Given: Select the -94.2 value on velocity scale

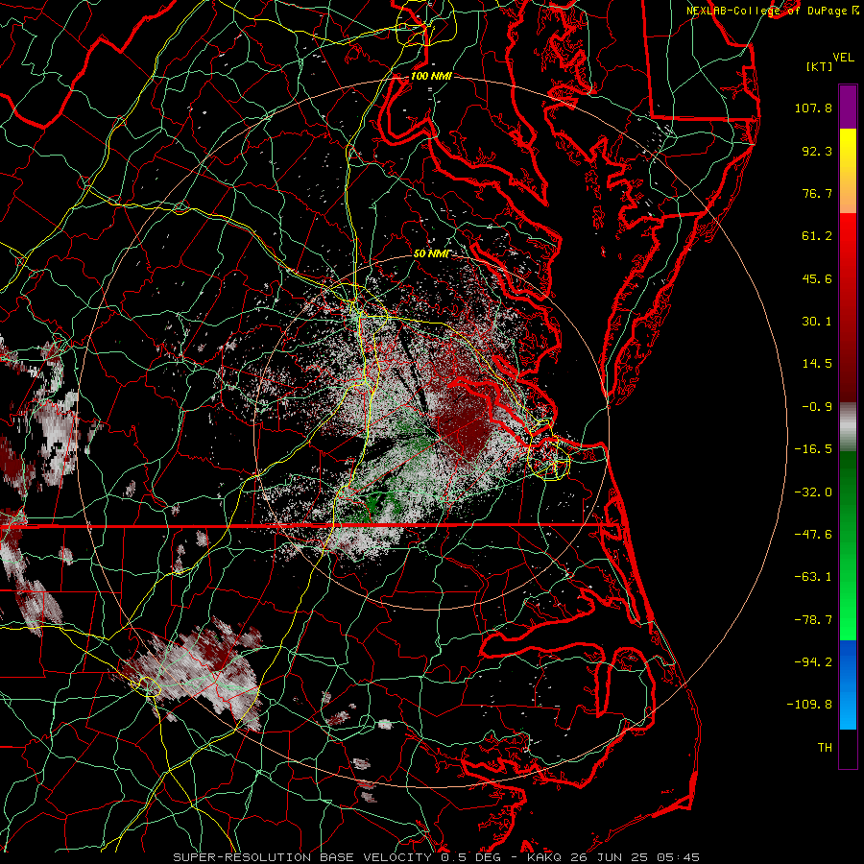Looking at the screenshot, I should (813, 661).
